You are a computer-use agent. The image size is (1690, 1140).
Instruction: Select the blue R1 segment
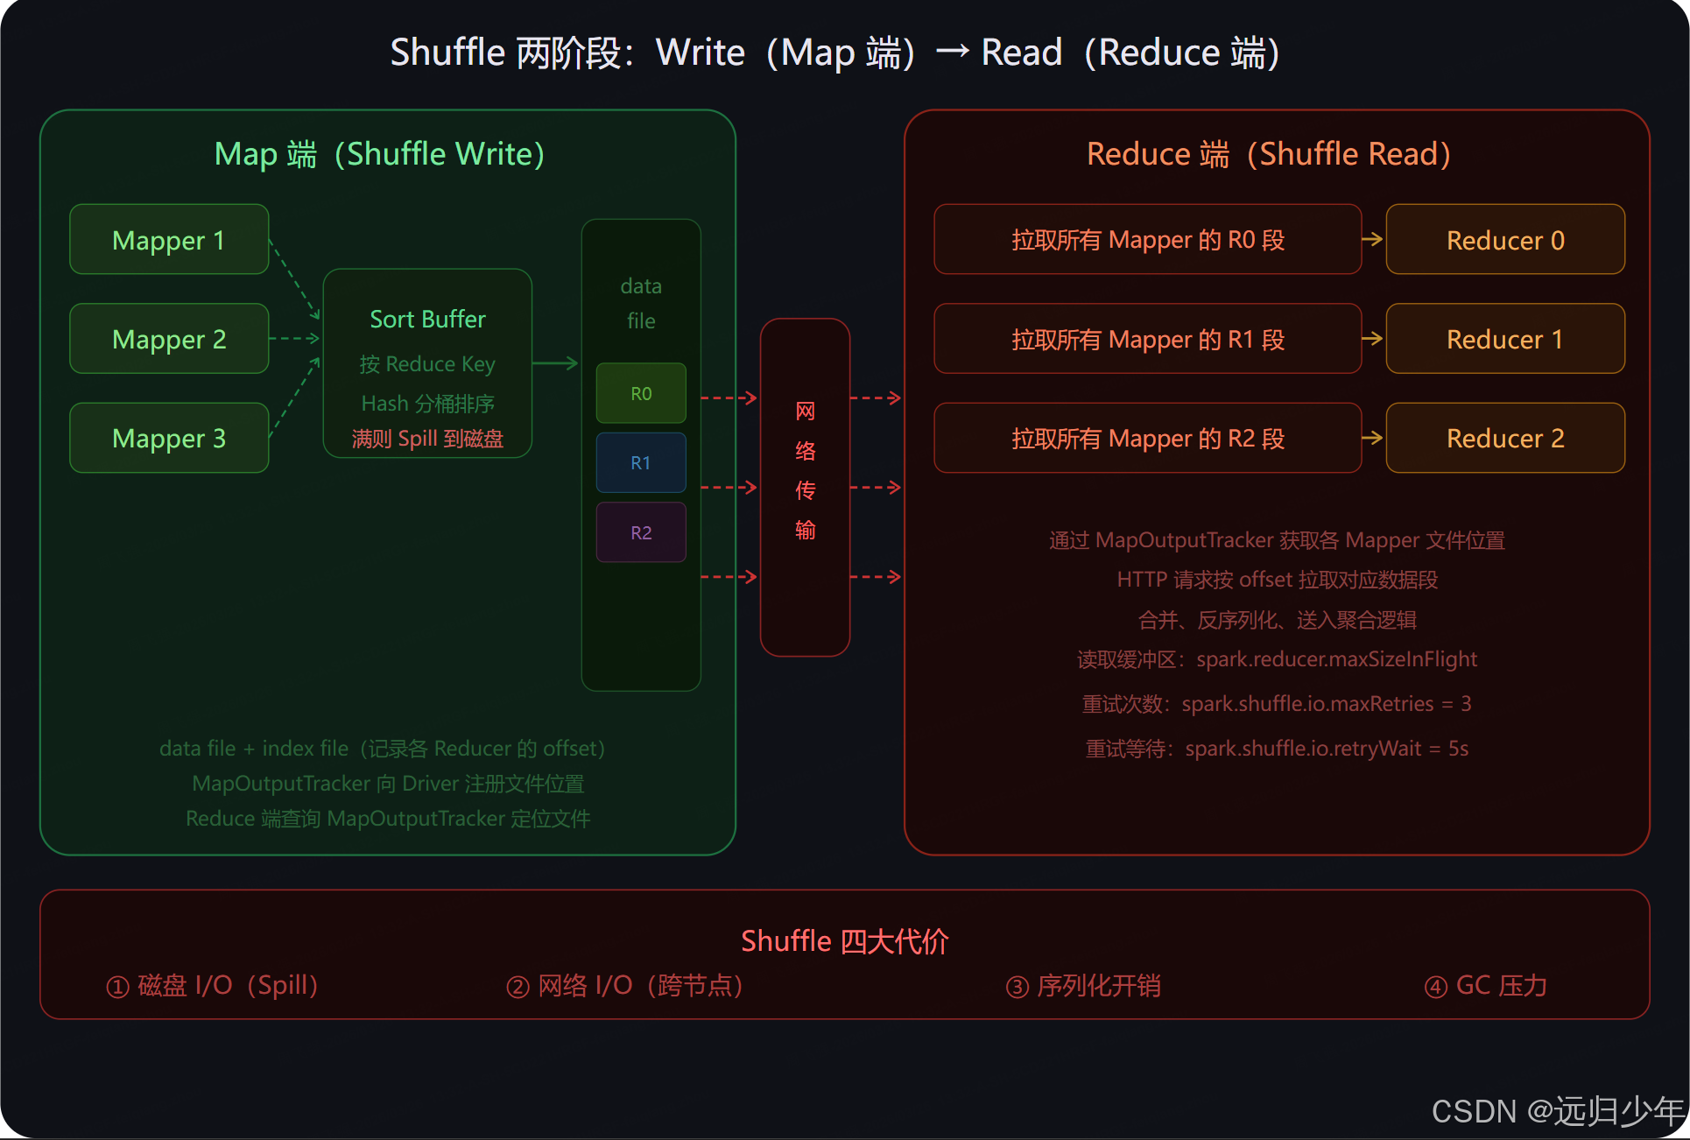click(x=641, y=462)
